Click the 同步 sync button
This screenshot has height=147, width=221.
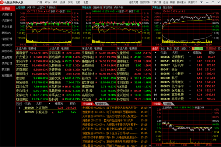point(19,104)
